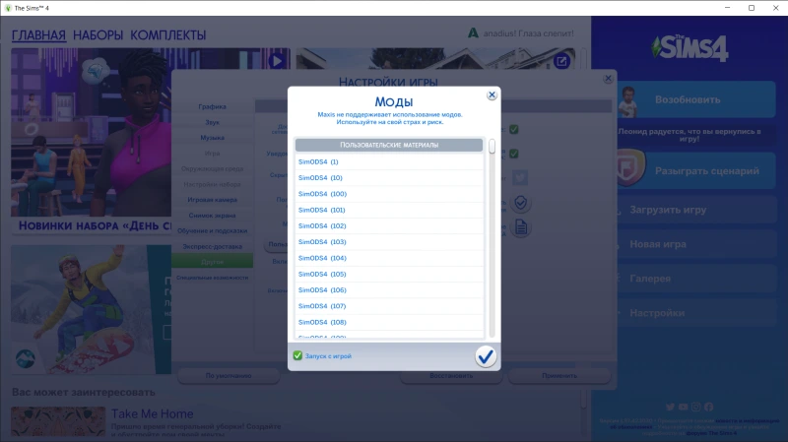
Task: Open КОМПЛЕКТЫ menu tab
Action: pos(168,35)
